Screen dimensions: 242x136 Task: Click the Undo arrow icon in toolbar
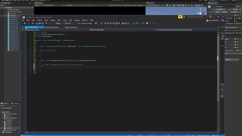point(46,23)
